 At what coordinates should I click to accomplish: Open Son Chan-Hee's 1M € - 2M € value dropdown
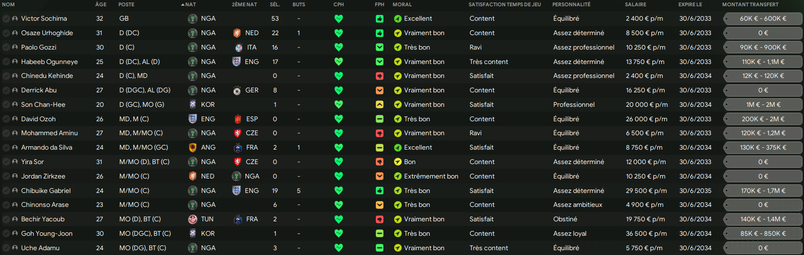(x=763, y=104)
